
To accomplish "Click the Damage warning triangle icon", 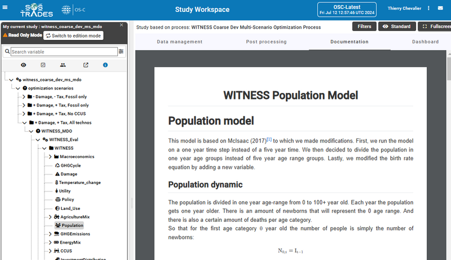I will point(58,174).
